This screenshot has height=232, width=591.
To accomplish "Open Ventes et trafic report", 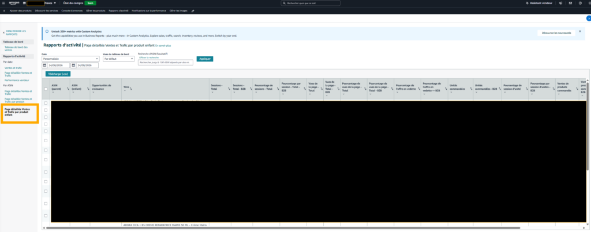I will 13,68.
